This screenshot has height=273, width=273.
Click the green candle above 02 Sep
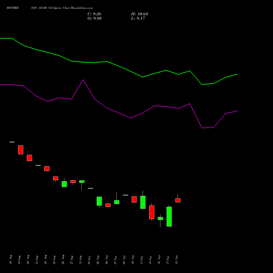99,201
